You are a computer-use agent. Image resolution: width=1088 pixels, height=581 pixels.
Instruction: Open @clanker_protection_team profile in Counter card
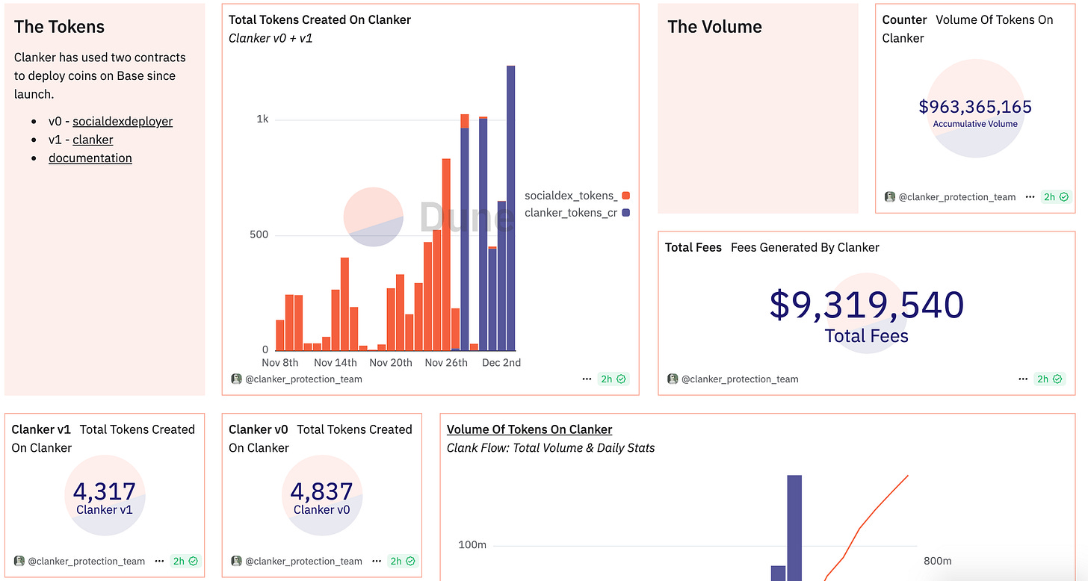pos(957,197)
